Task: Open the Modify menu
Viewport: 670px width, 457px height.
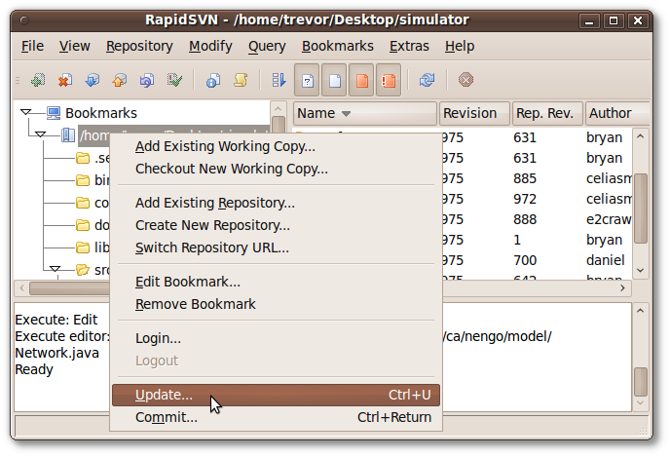Action: 210,46
